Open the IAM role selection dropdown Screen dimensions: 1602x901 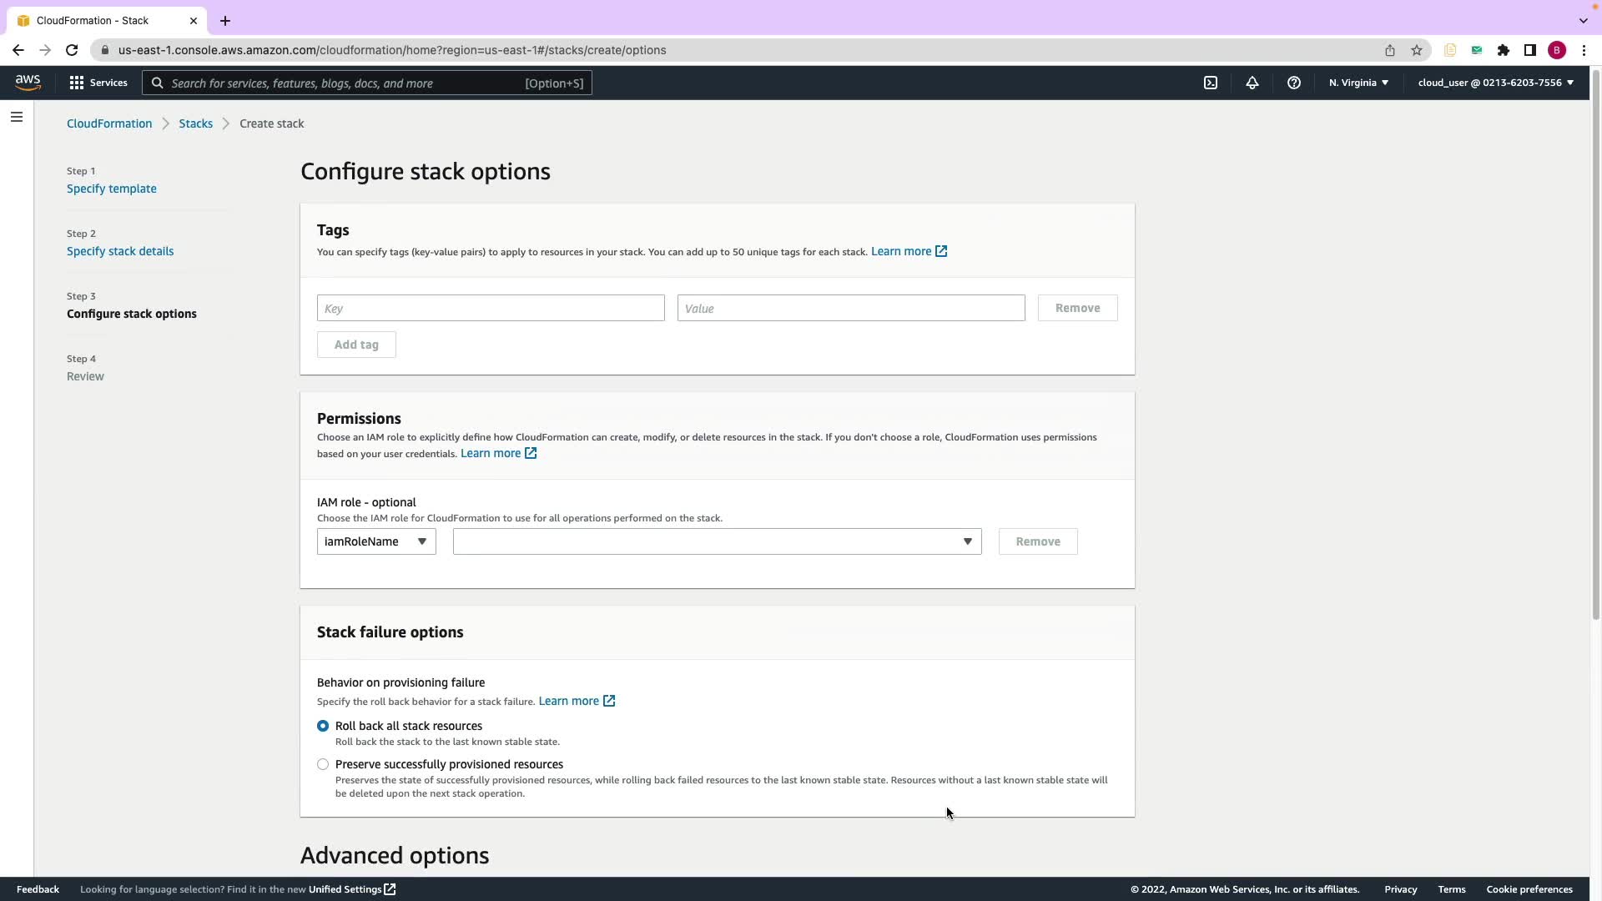point(717,541)
